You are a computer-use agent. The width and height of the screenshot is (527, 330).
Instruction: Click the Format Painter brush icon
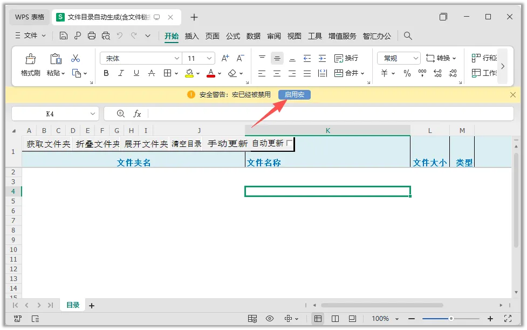pos(30,59)
